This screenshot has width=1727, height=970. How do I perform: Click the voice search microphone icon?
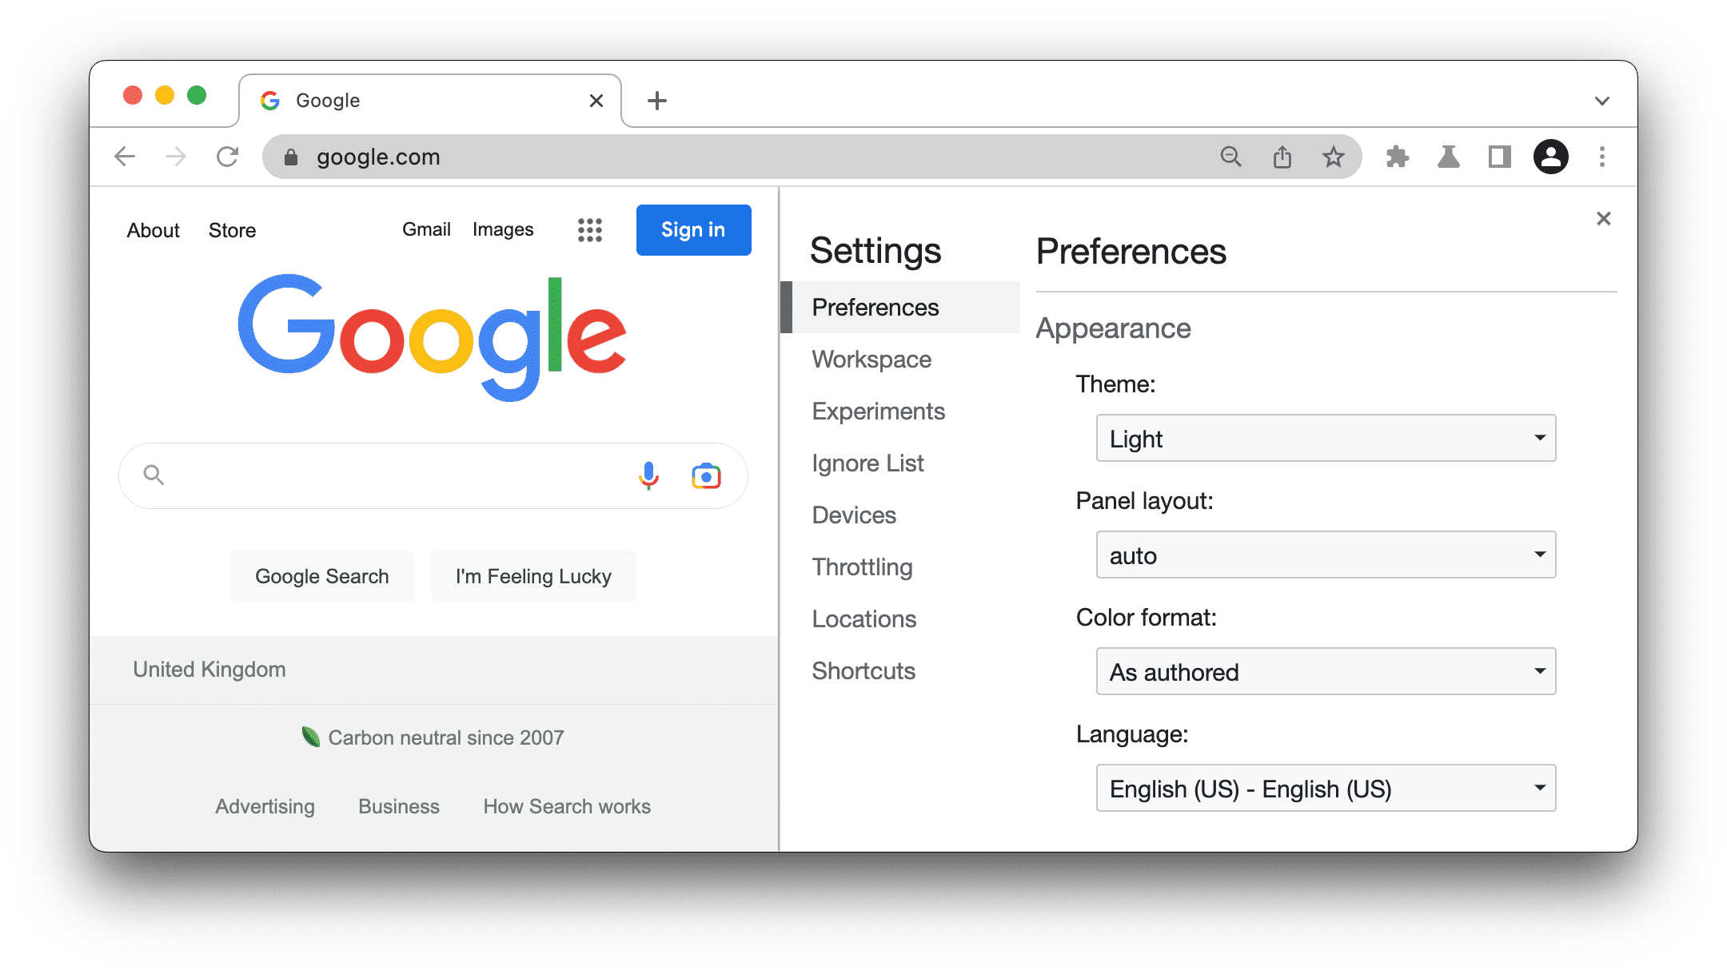[648, 475]
